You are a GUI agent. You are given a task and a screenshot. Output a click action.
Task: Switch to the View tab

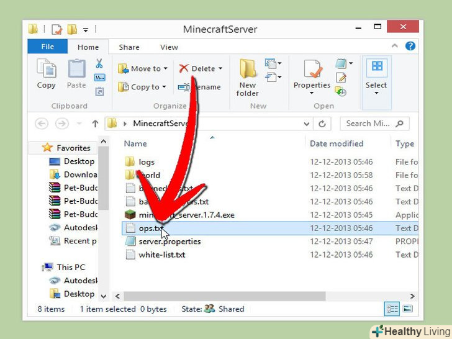click(169, 47)
